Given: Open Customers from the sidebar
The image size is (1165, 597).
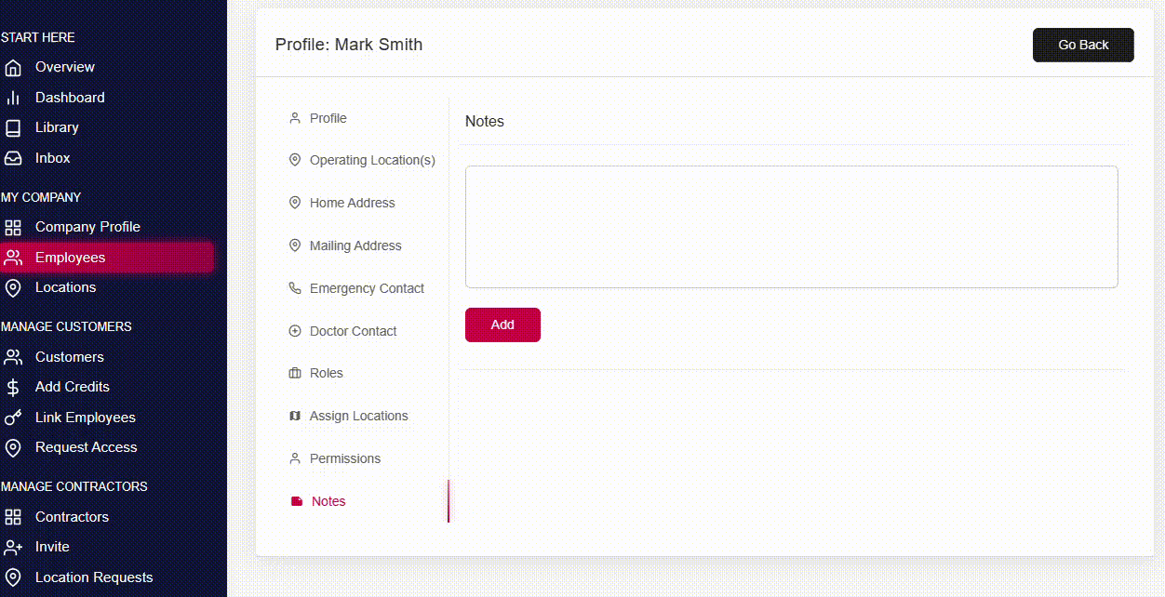Looking at the screenshot, I should pyautogui.click(x=69, y=357).
